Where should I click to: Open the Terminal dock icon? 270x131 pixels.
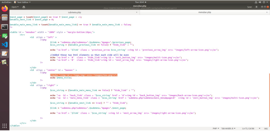click(x=5, y=27)
